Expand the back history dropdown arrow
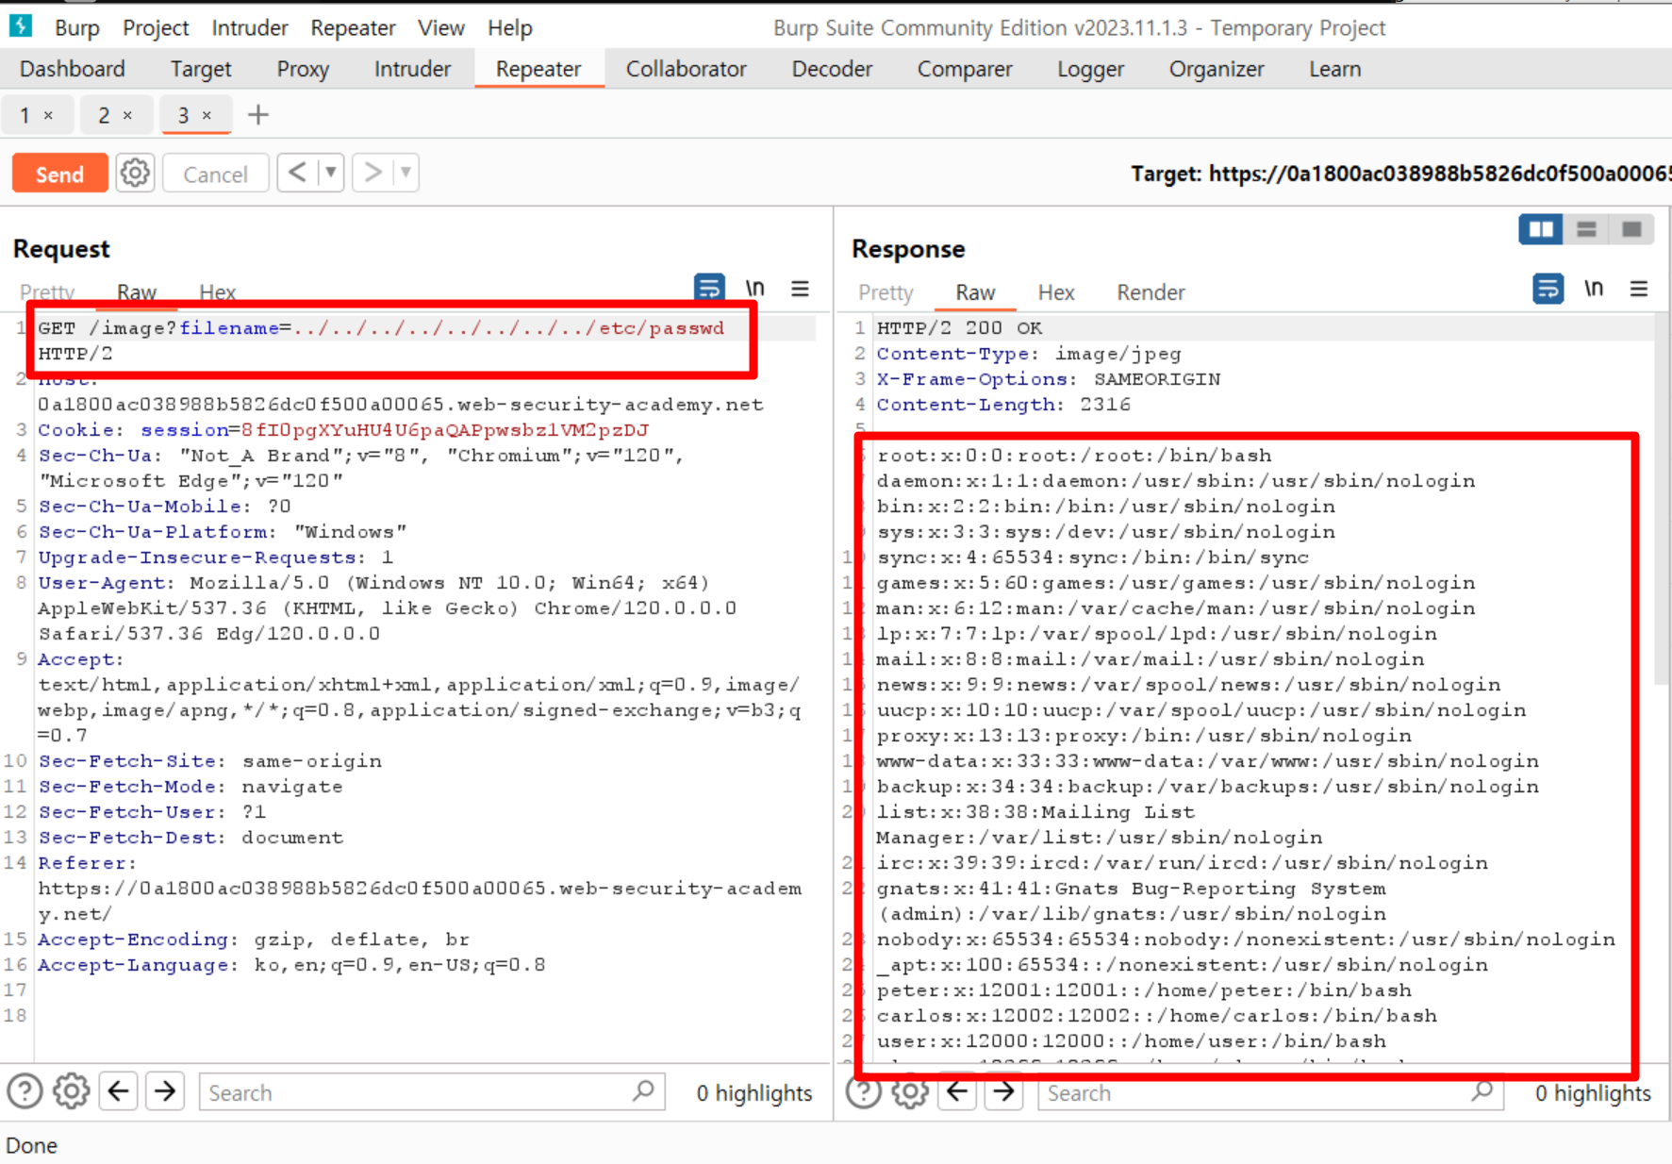1672x1164 pixels. pos(331,173)
